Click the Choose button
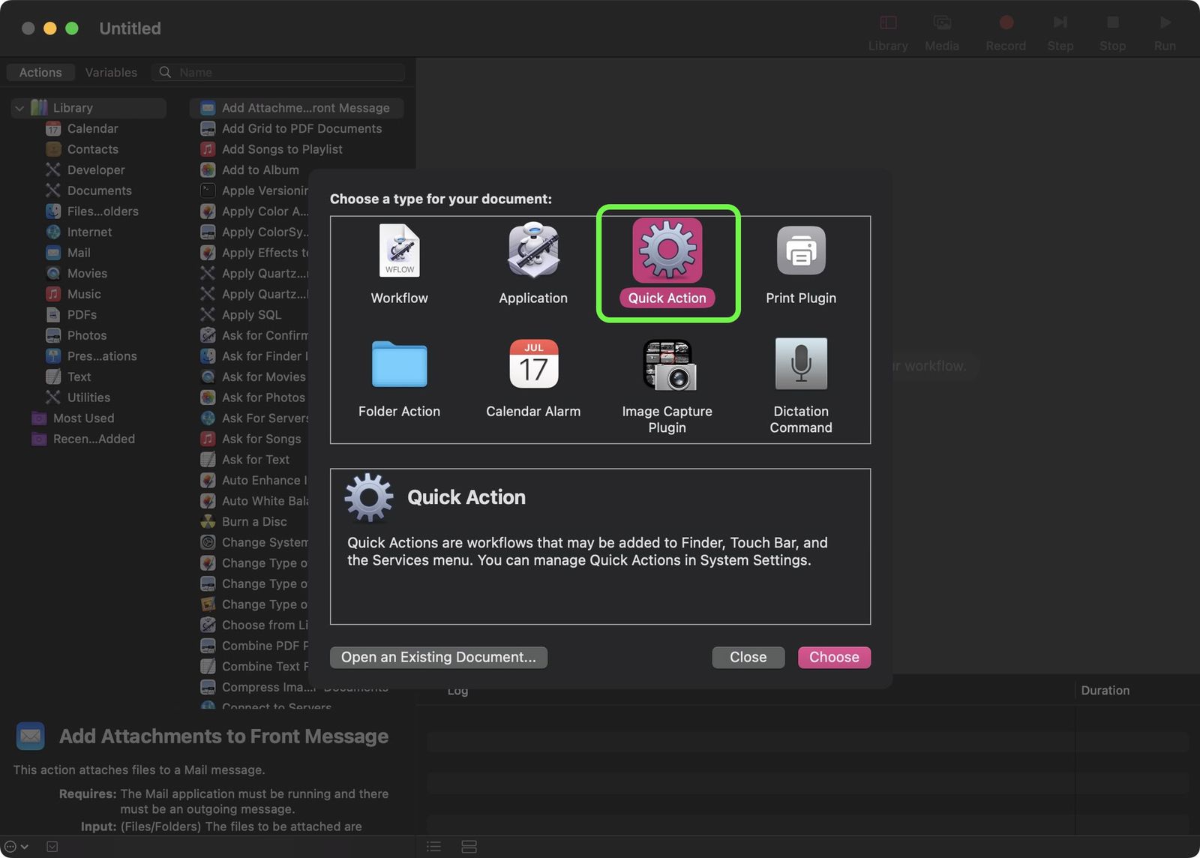The width and height of the screenshot is (1200, 858). (x=833, y=657)
